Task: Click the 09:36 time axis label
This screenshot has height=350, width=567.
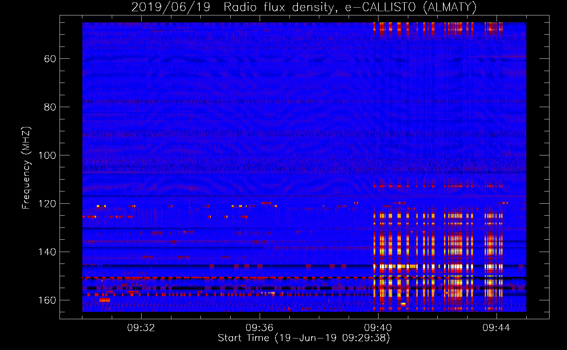Action: (x=260, y=328)
